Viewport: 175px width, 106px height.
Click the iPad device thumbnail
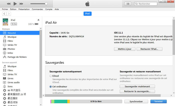(x=5, y=22)
